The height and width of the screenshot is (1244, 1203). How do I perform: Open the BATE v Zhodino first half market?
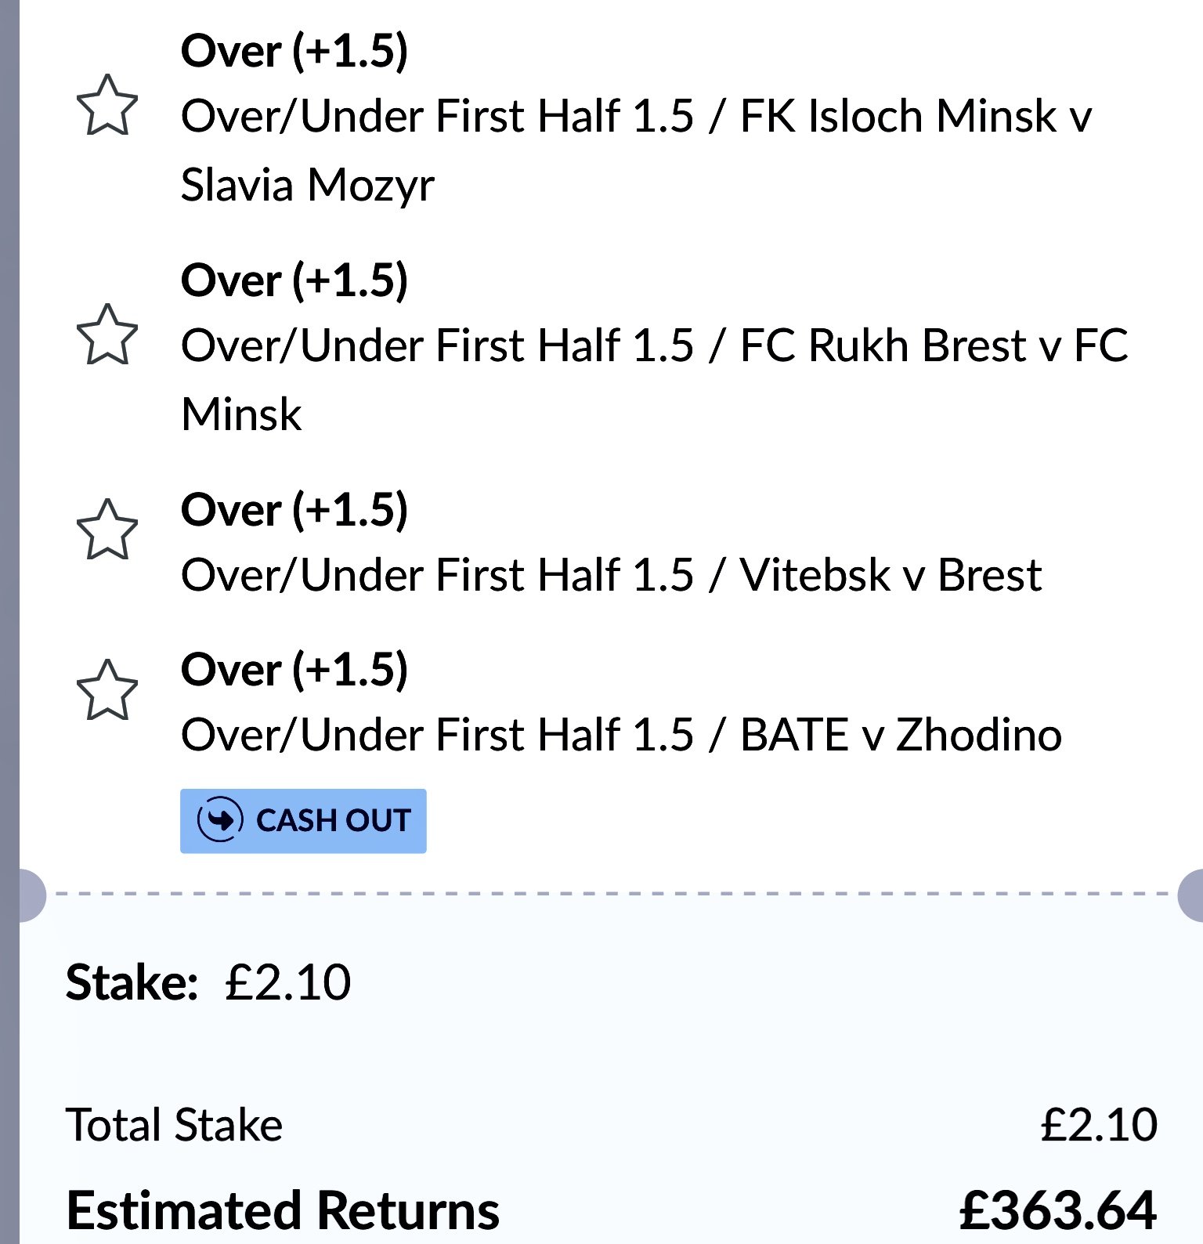621,735
